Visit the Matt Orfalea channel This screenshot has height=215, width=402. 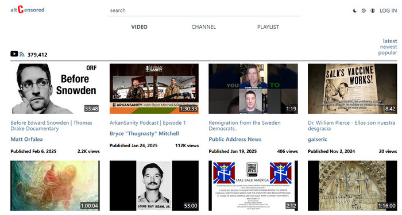pyautogui.click(x=26, y=139)
